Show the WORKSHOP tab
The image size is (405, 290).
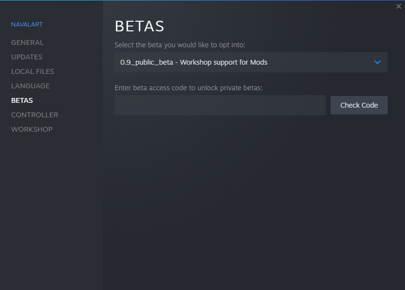[32, 129]
